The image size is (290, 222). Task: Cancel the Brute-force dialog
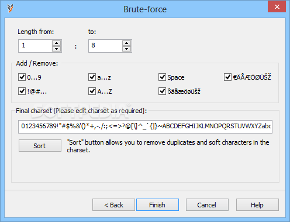[207, 205]
